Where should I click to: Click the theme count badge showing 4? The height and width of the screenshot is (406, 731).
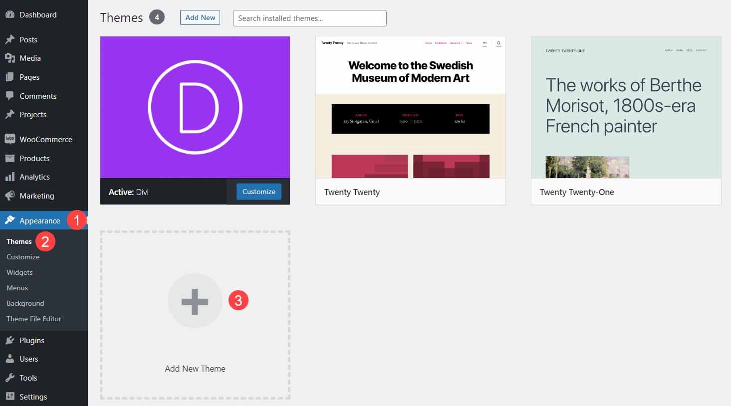click(157, 17)
